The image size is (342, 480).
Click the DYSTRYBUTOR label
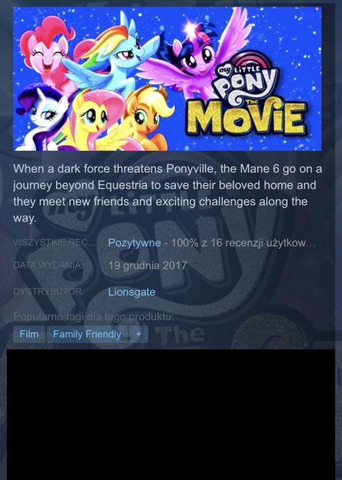coord(49,291)
